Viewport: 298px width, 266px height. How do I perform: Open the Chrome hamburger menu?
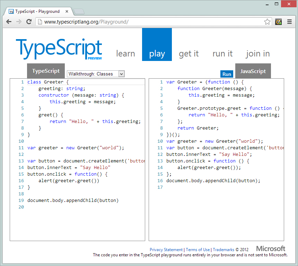(x=289, y=22)
